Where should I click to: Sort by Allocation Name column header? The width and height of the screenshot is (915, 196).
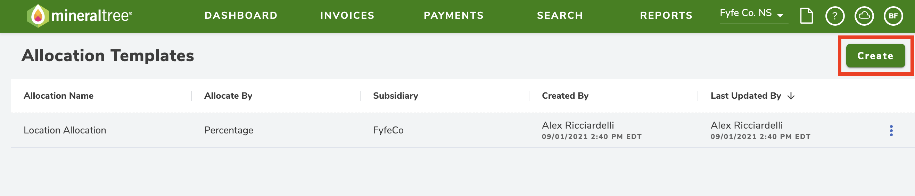[x=59, y=96]
